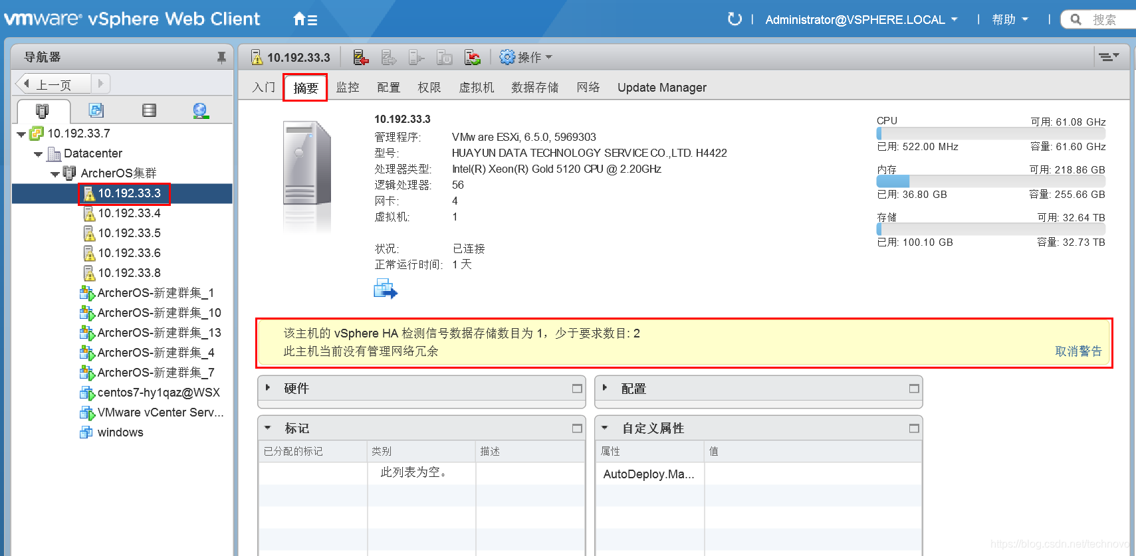Collapse the 标记 panel

click(268, 428)
